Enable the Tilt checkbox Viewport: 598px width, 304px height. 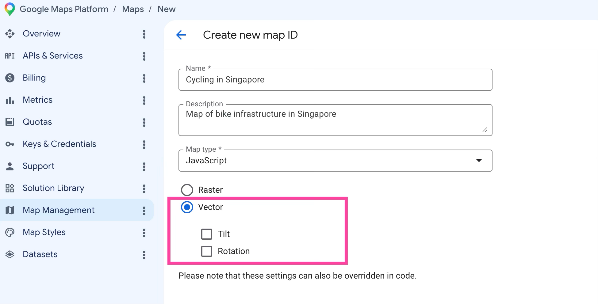click(206, 234)
